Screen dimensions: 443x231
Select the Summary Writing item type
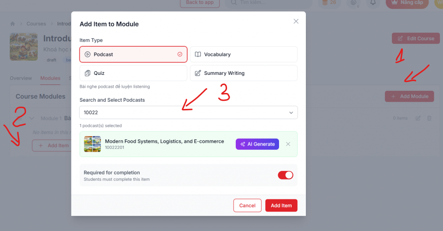(244, 73)
